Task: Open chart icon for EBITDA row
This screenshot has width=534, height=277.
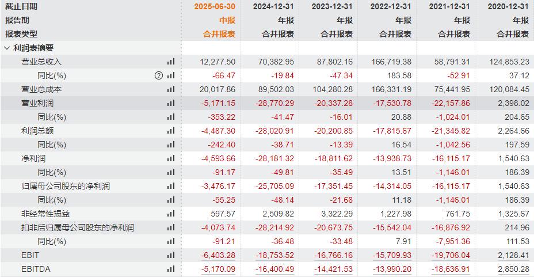Action: pyautogui.click(x=171, y=269)
